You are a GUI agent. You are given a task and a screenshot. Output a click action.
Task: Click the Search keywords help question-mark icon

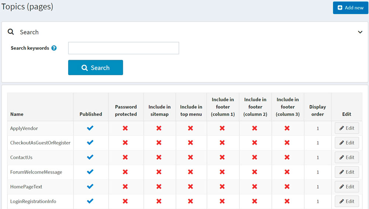tap(54, 48)
